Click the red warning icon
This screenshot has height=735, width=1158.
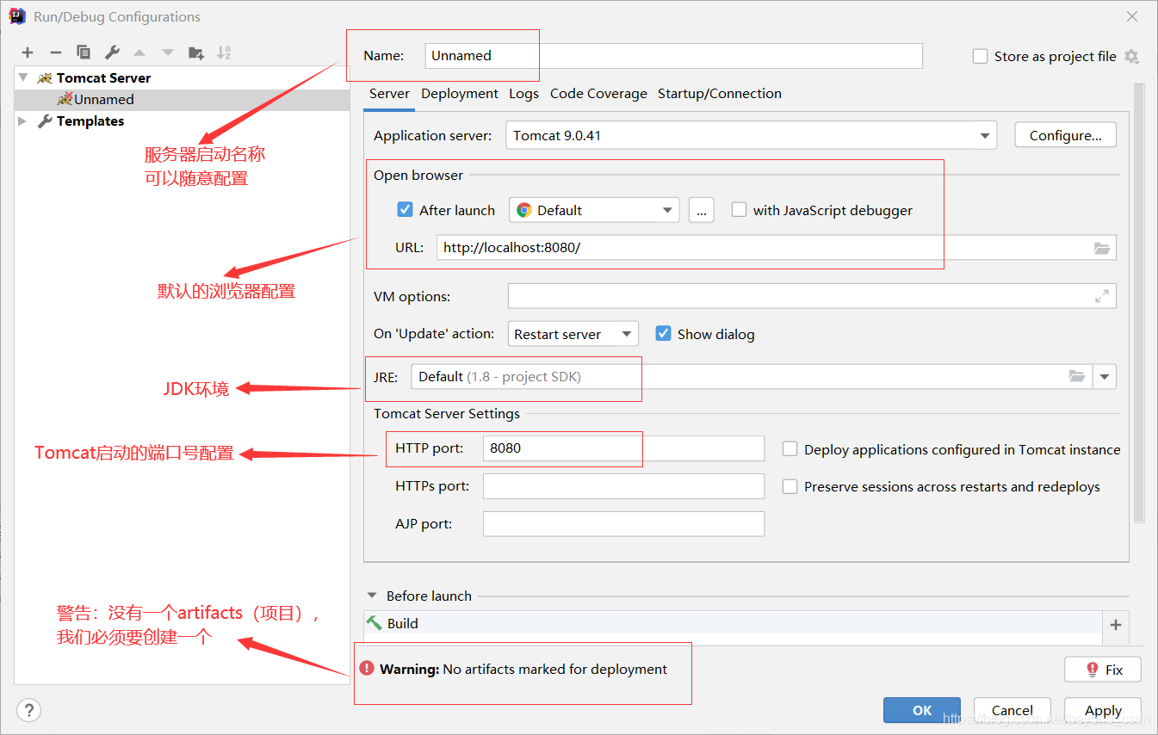tap(367, 669)
